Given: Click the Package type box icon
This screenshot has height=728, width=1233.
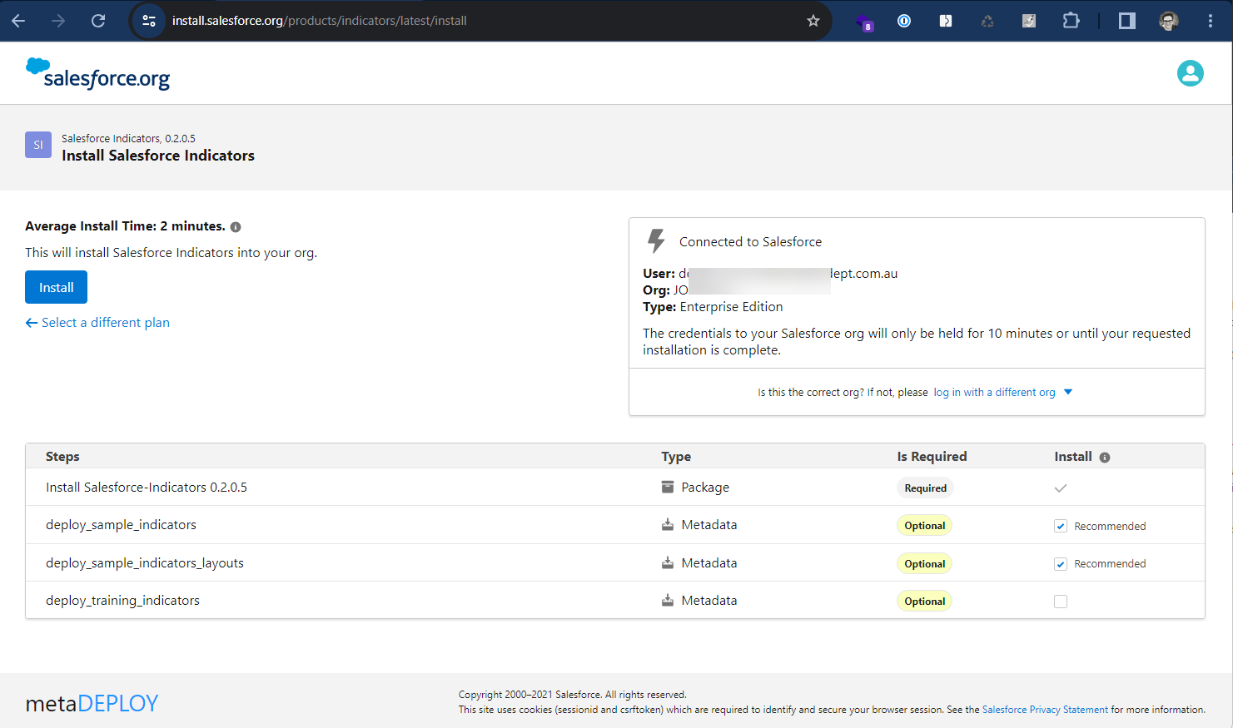Looking at the screenshot, I should (668, 487).
